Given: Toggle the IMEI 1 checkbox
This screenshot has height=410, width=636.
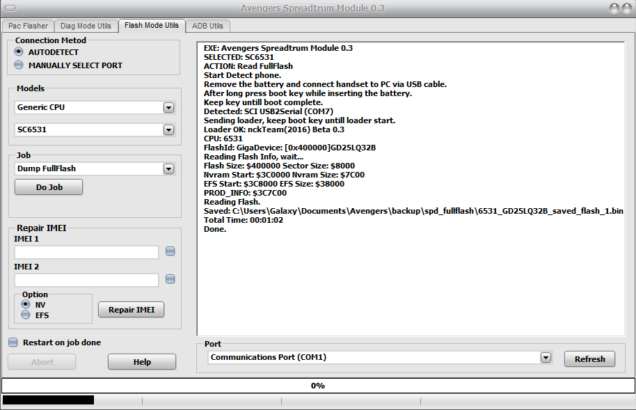Looking at the screenshot, I should tap(170, 251).
